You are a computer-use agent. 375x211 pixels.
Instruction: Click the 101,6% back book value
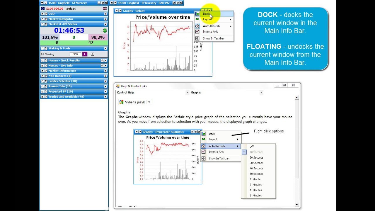[x=50, y=37]
